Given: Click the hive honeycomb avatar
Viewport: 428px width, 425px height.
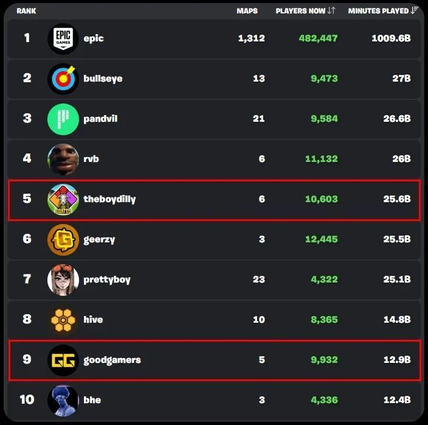Looking at the screenshot, I should click(63, 320).
